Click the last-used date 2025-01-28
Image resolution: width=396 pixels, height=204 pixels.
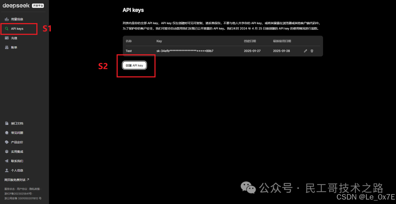coord(281,51)
